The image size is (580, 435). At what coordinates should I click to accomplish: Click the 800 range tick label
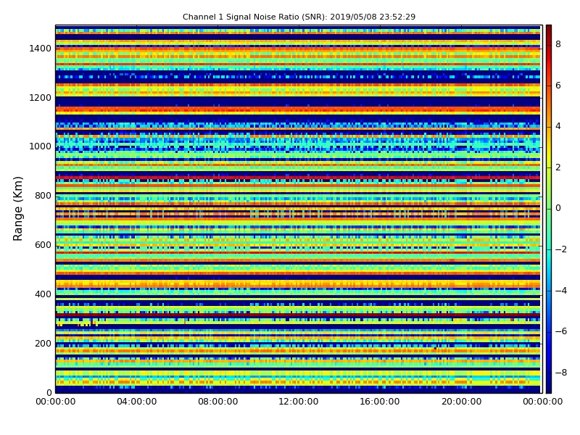tap(43, 196)
